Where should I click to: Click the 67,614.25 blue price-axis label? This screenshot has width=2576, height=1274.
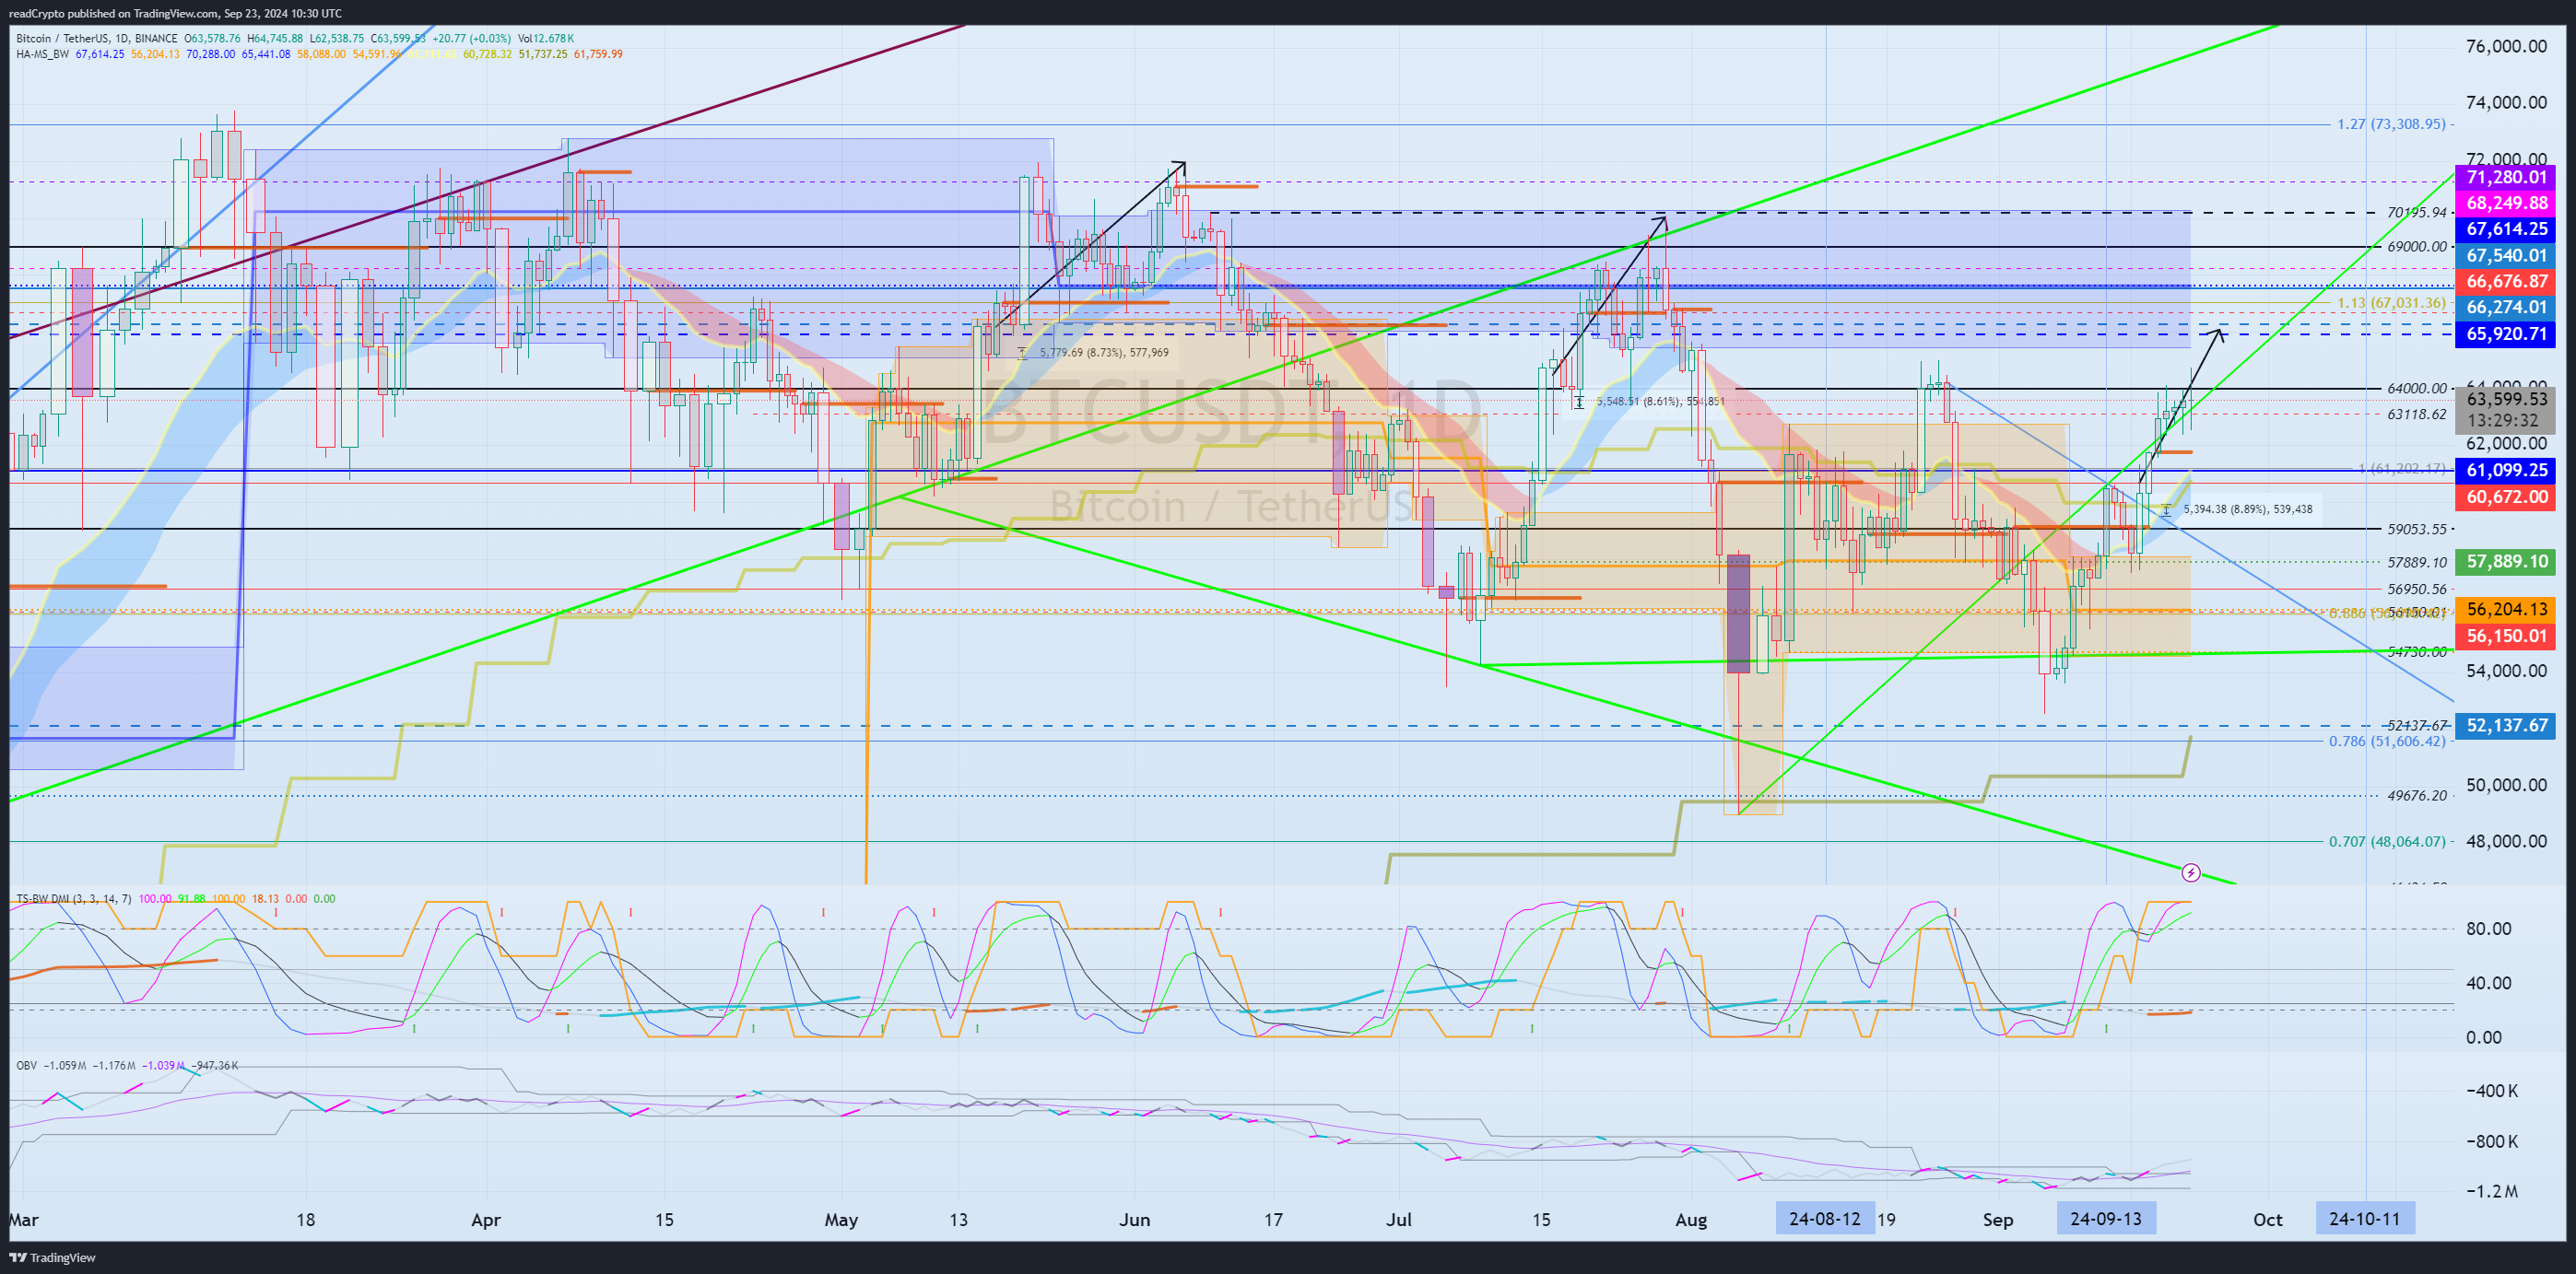coord(2505,228)
